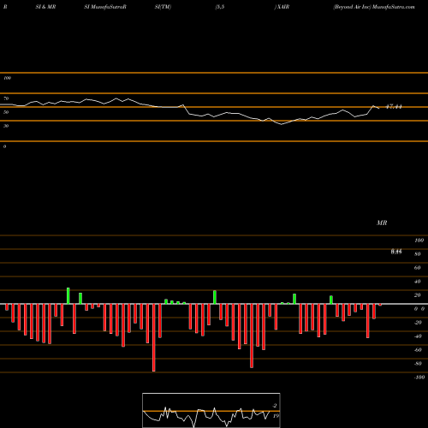Click the Beyond Air Inc MunafaSutra.com title
Screen dimensions: 428x428
click(374, 7)
